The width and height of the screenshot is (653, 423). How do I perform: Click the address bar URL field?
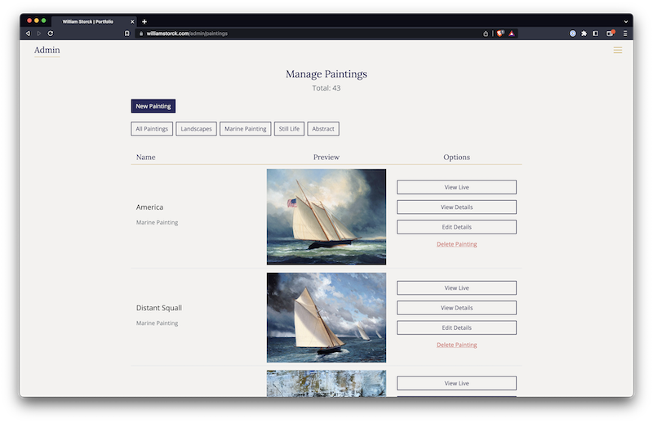[310, 33]
